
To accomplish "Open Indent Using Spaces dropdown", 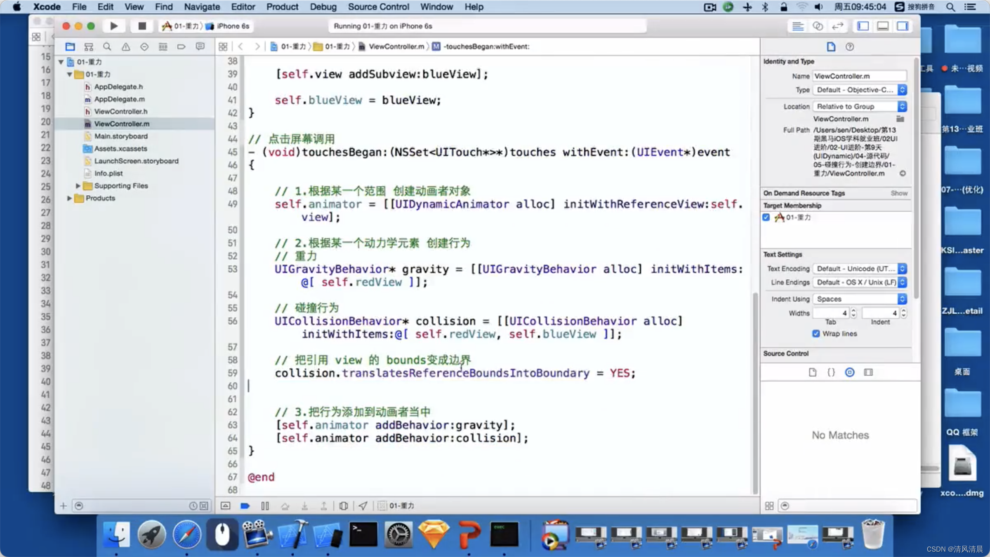I will 860,299.
